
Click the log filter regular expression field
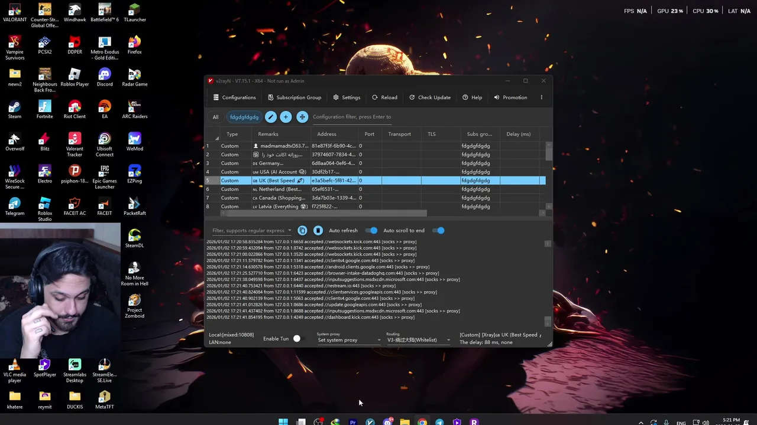click(248, 230)
